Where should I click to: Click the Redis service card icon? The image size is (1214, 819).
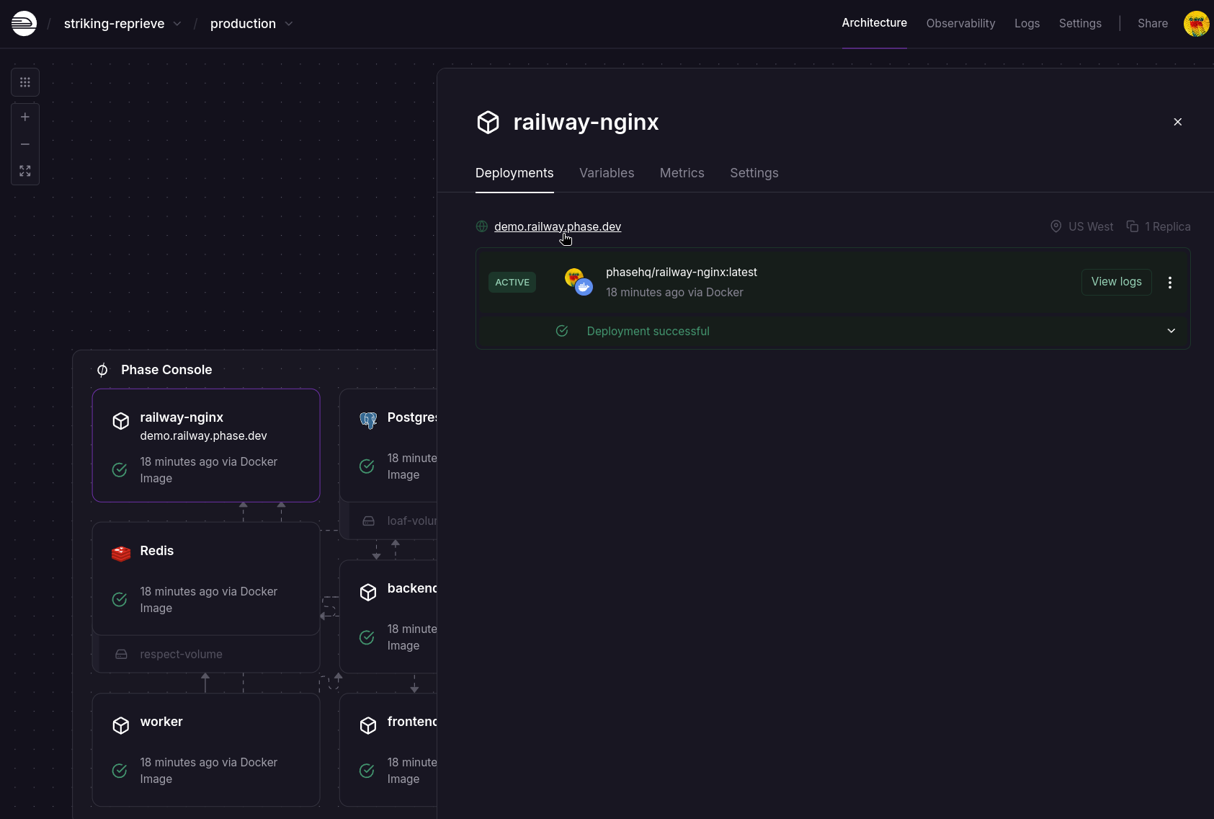coord(121,553)
